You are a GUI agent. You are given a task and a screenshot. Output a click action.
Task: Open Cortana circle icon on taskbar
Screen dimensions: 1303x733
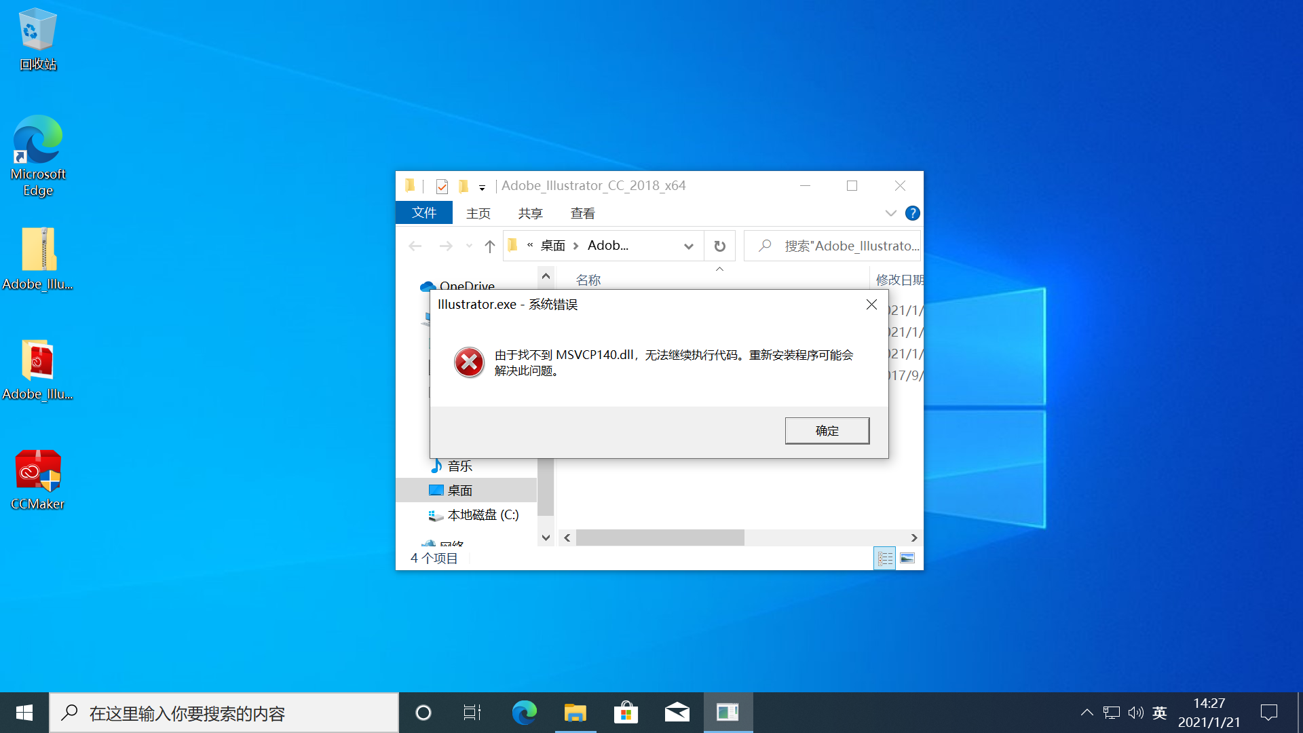423,713
